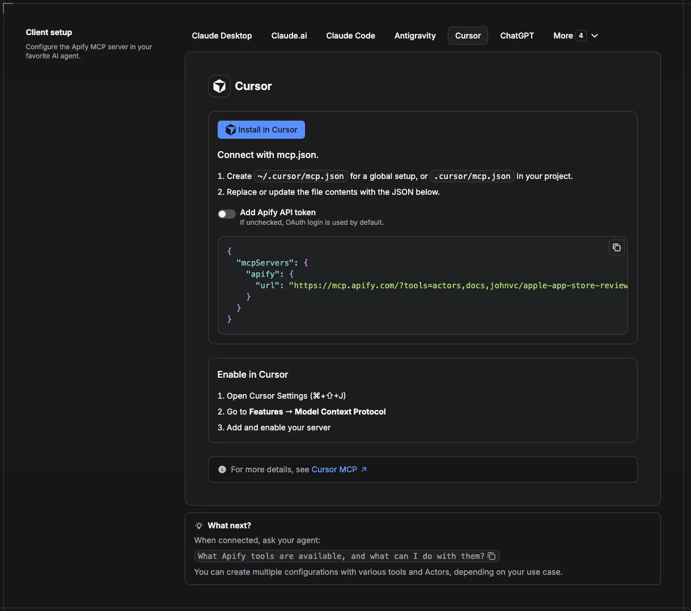The image size is (691, 611).
Task: Click Install in Cursor button
Action: tap(261, 130)
